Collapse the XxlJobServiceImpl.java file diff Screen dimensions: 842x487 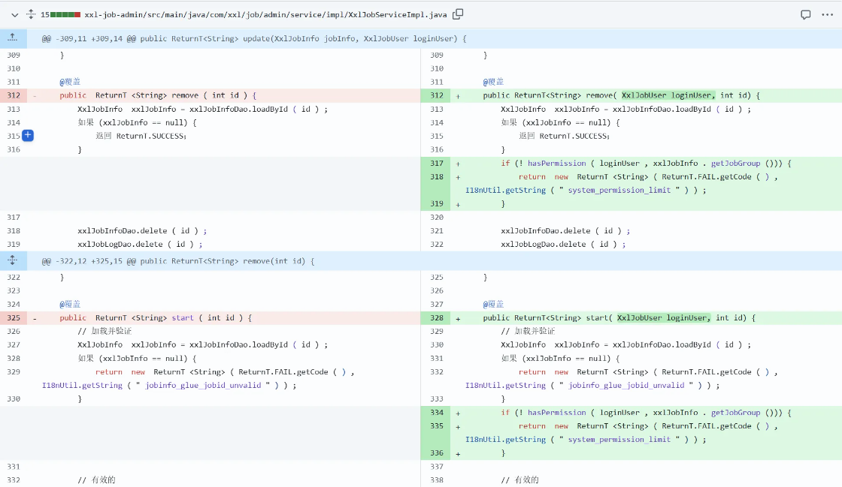[14, 14]
